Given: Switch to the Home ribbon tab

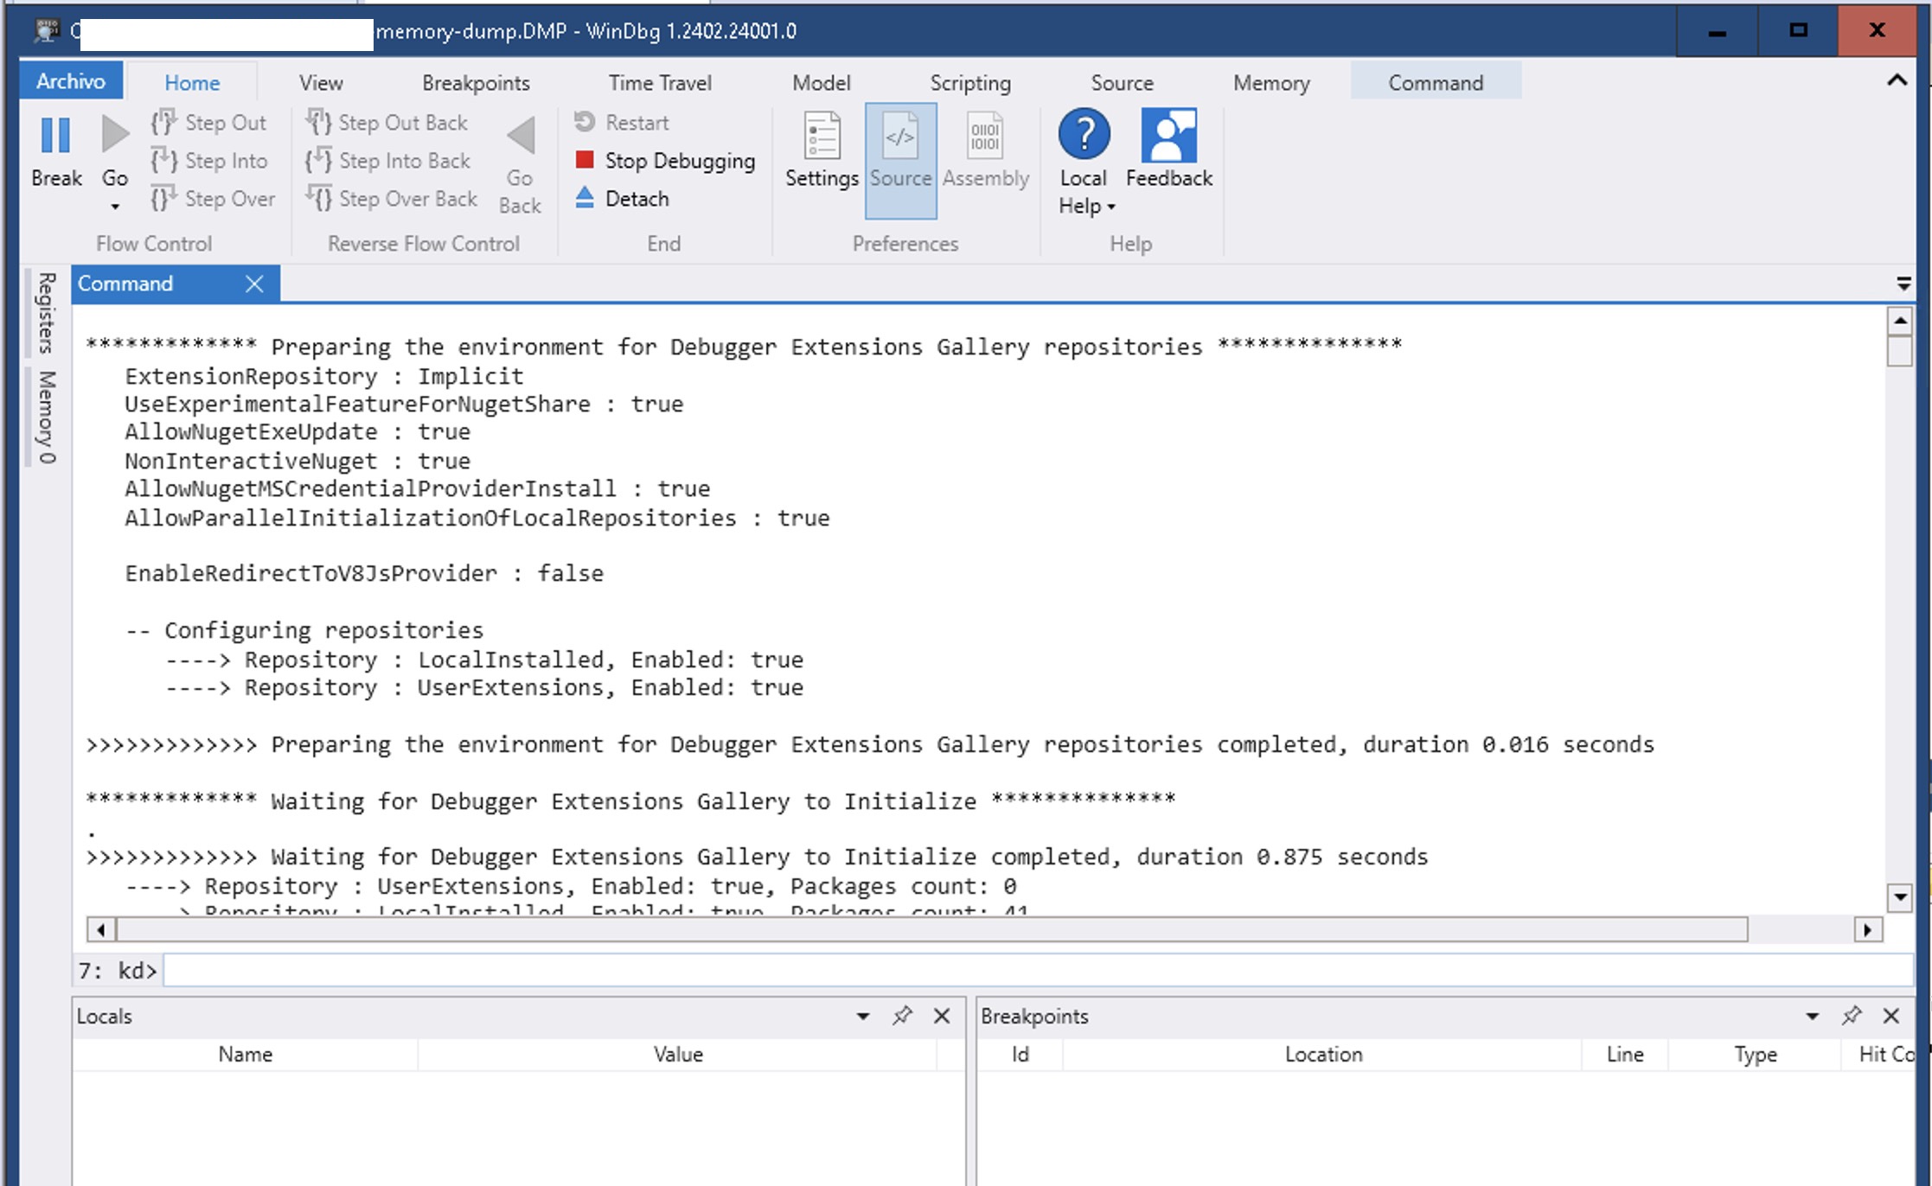Looking at the screenshot, I should tap(192, 83).
